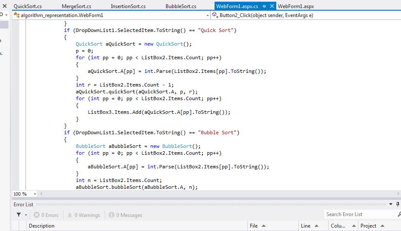Close the left side panel
401x231 pixels.
[5, 6]
